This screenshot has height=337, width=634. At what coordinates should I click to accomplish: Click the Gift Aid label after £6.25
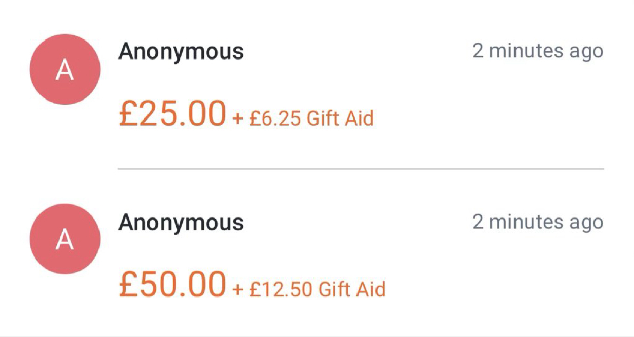340,119
